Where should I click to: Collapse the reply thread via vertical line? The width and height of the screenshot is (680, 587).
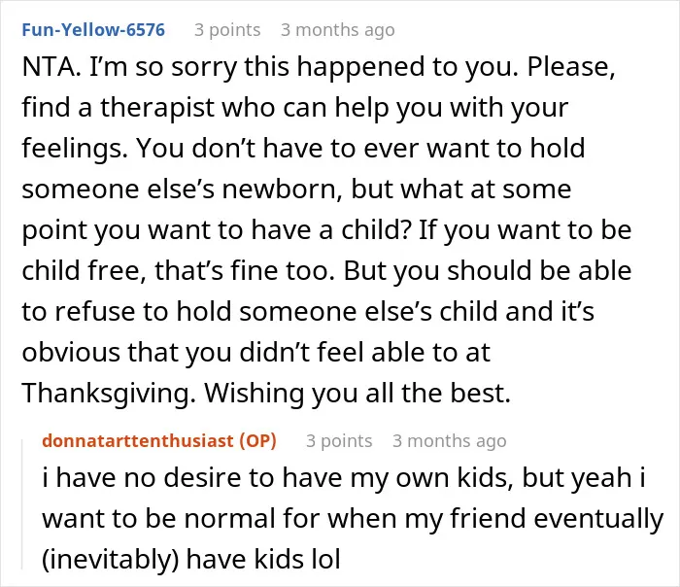pyautogui.click(x=22, y=504)
